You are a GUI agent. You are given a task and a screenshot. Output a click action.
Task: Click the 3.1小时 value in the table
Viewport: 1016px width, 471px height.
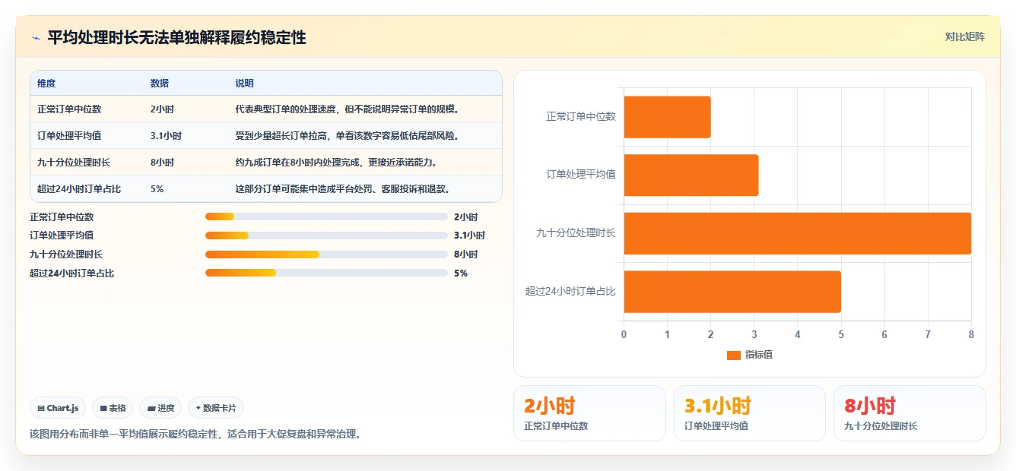point(166,136)
